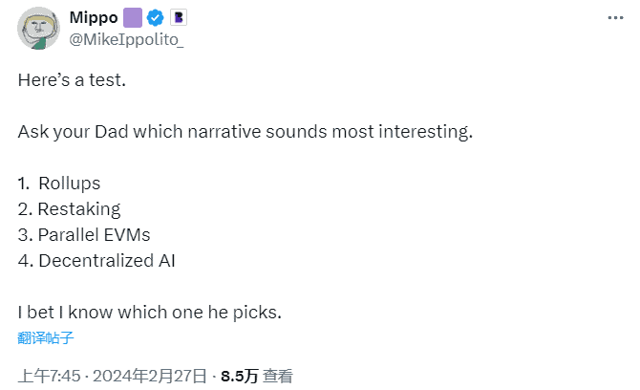Click the sentence "I bet I know which one he picks."
This screenshot has height=390, width=640.
click(x=150, y=313)
